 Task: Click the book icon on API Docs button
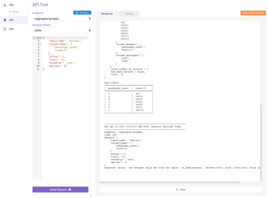(x=77, y=12)
